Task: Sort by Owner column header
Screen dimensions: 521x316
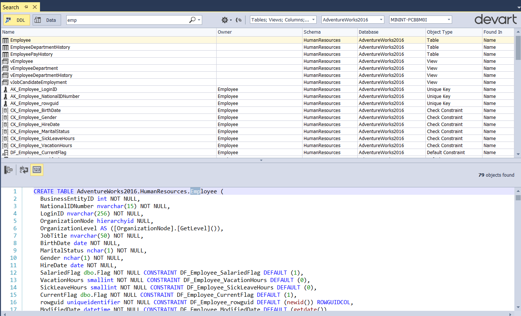Action: (x=259, y=32)
